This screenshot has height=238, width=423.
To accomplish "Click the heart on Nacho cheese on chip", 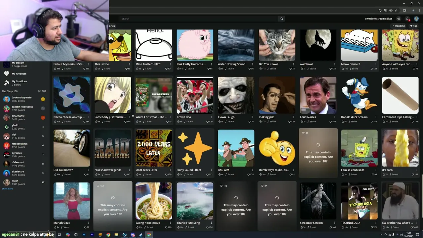I will tap(84, 122).
